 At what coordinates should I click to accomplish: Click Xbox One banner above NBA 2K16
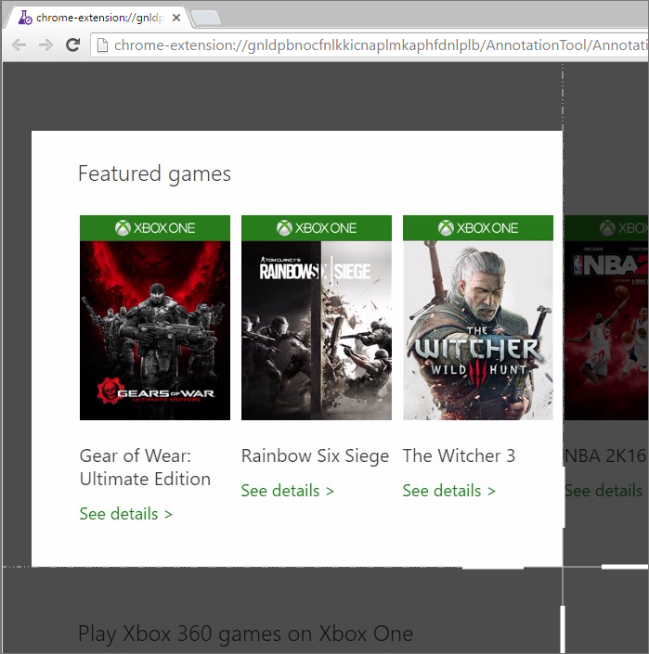click(606, 228)
